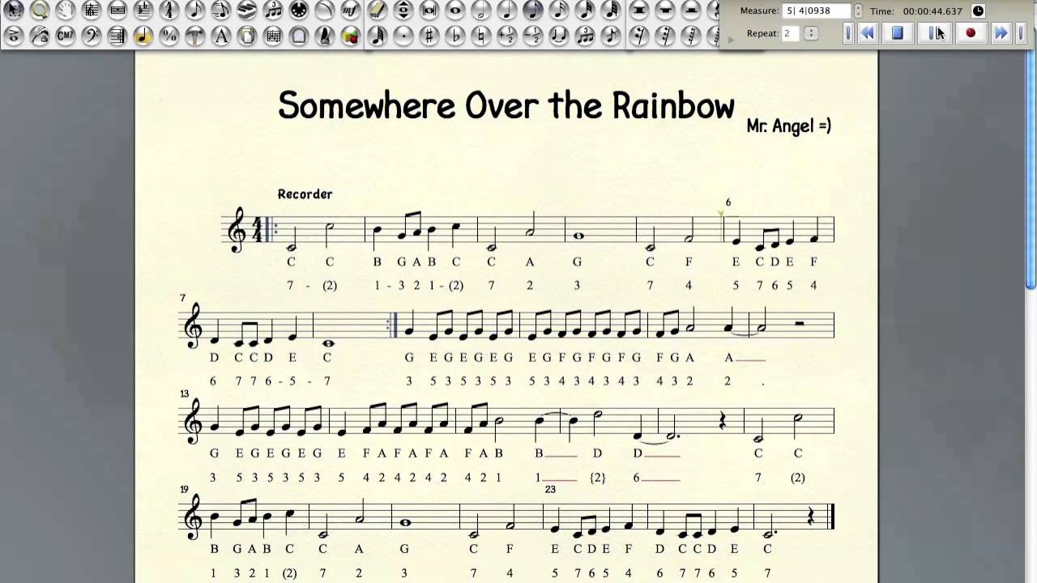Viewport: 1037px width, 583px height.
Task: Select the Selection arrow tool
Action: coord(14,10)
